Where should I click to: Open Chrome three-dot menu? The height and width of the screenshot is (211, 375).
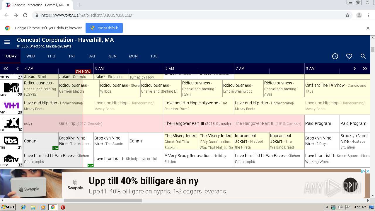369,15
